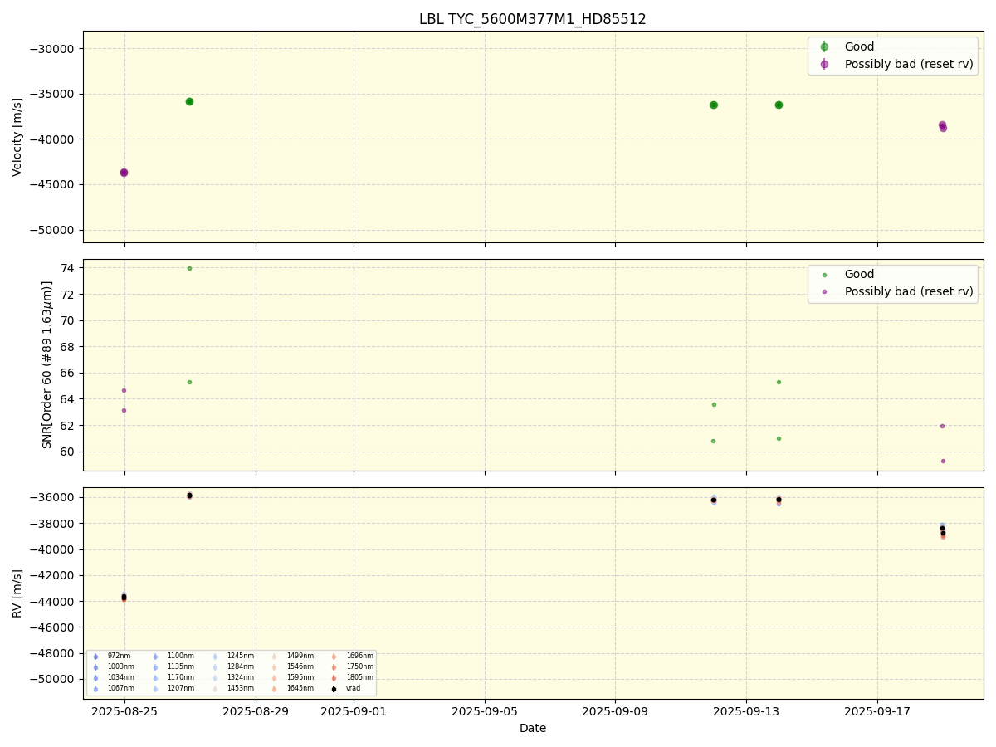Click the 'Date' x-axis label
The image size is (996, 747).
tap(532, 729)
